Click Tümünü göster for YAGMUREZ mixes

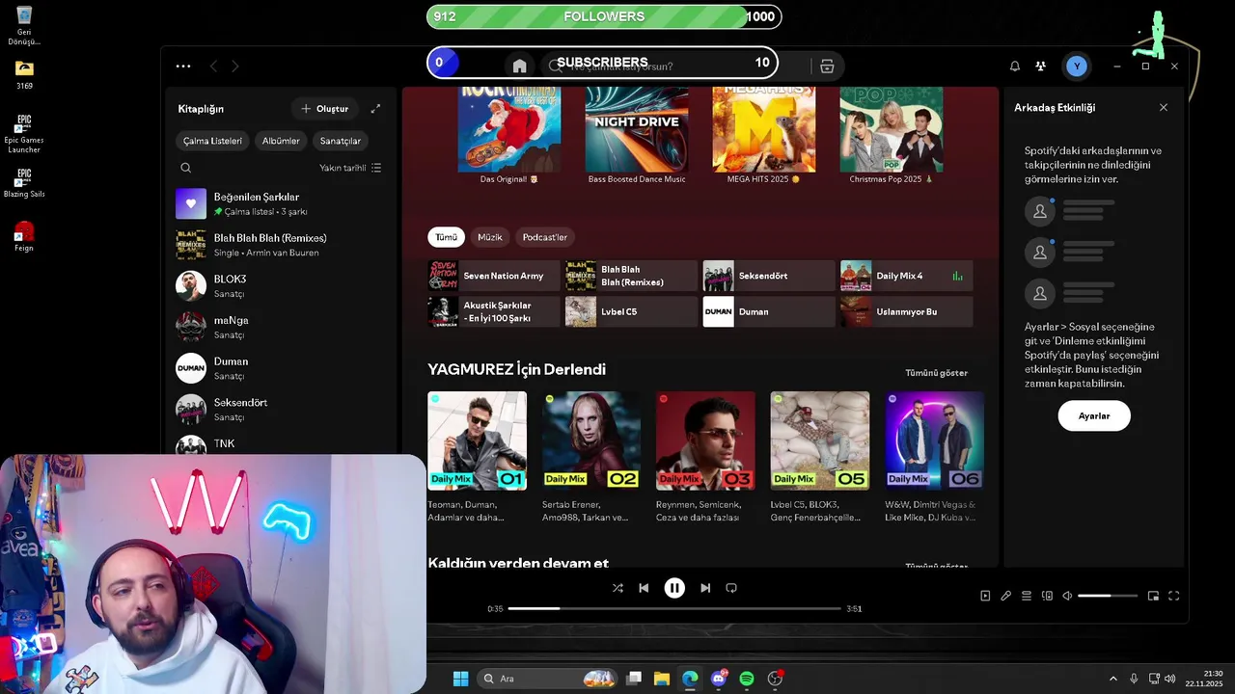click(936, 373)
